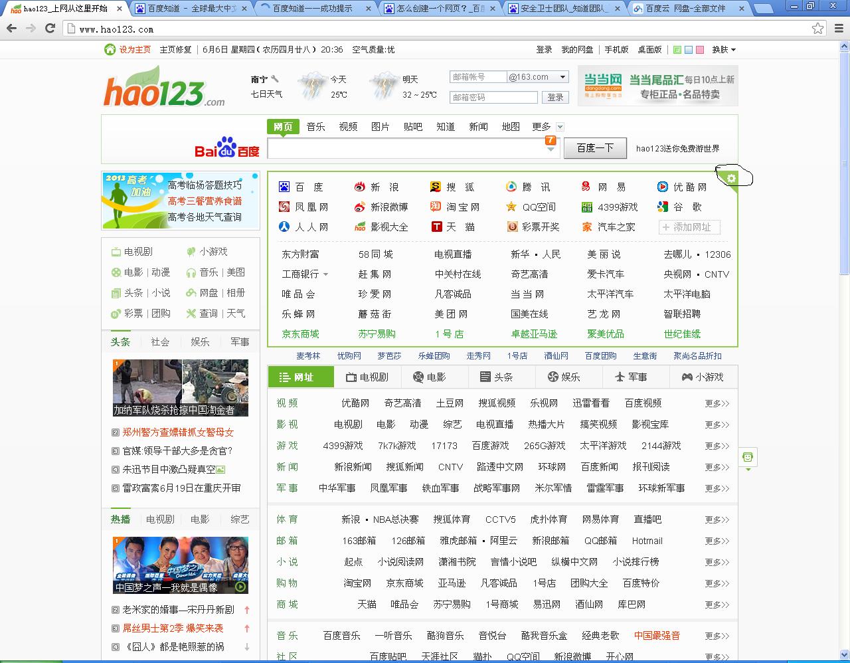The height and width of the screenshot is (663, 850).
Task: Click tomorrow's weather storm icon
Action: pos(383,86)
